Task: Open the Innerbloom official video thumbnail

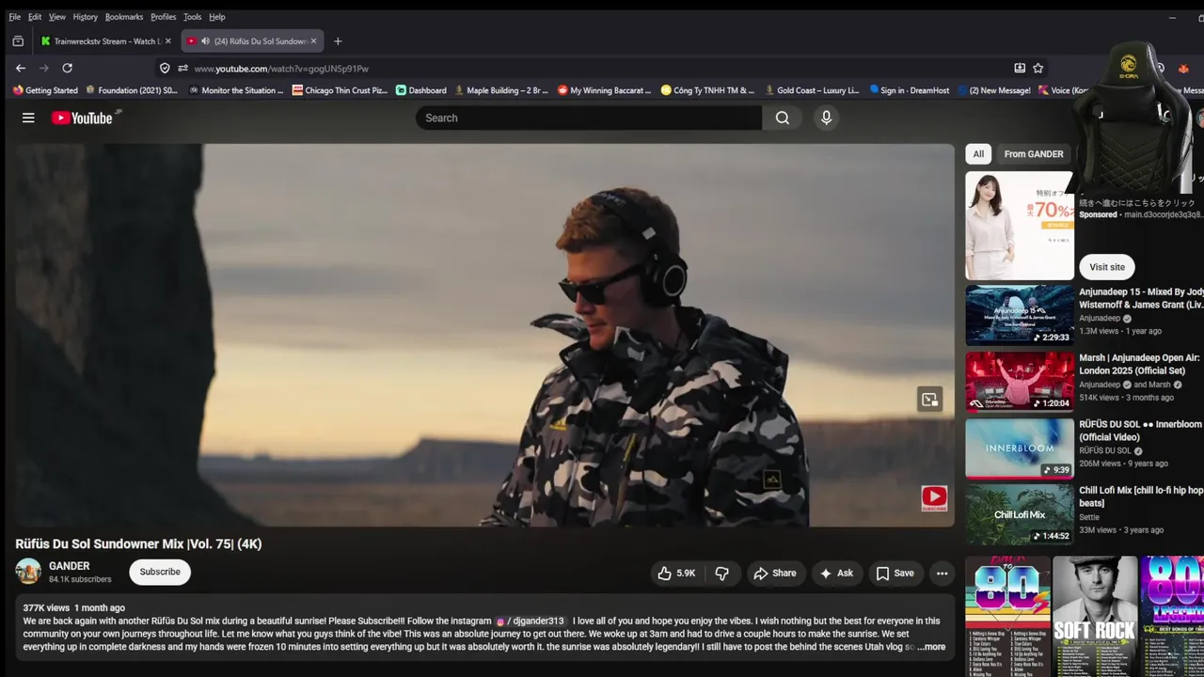Action: pyautogui.click(x=1020, y=449)
